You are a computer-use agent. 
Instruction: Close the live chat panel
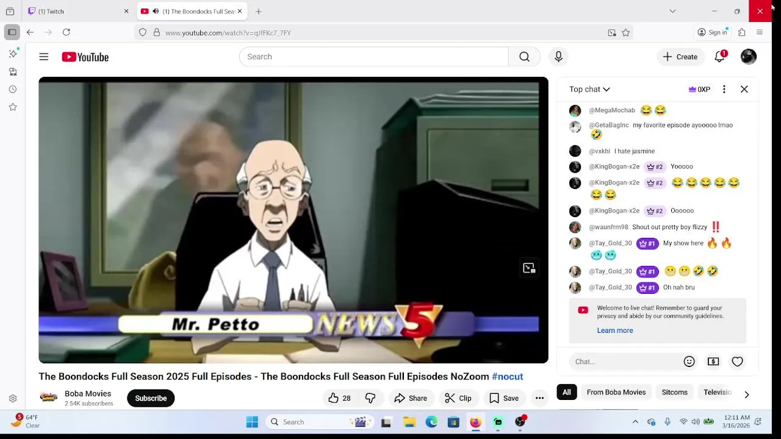744,89
